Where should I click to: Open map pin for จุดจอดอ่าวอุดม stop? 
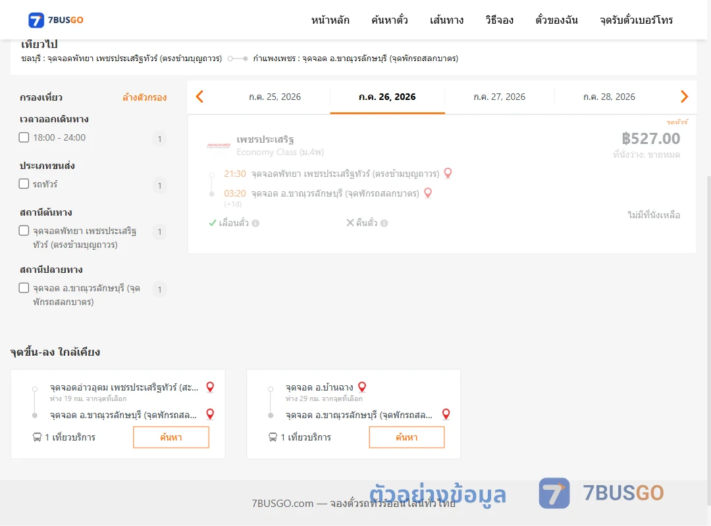pyautogui.click(x=210, y=387)
